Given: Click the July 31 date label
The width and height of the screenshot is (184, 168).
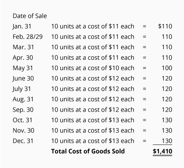Looking at the screenshot, I should point(21,89).
